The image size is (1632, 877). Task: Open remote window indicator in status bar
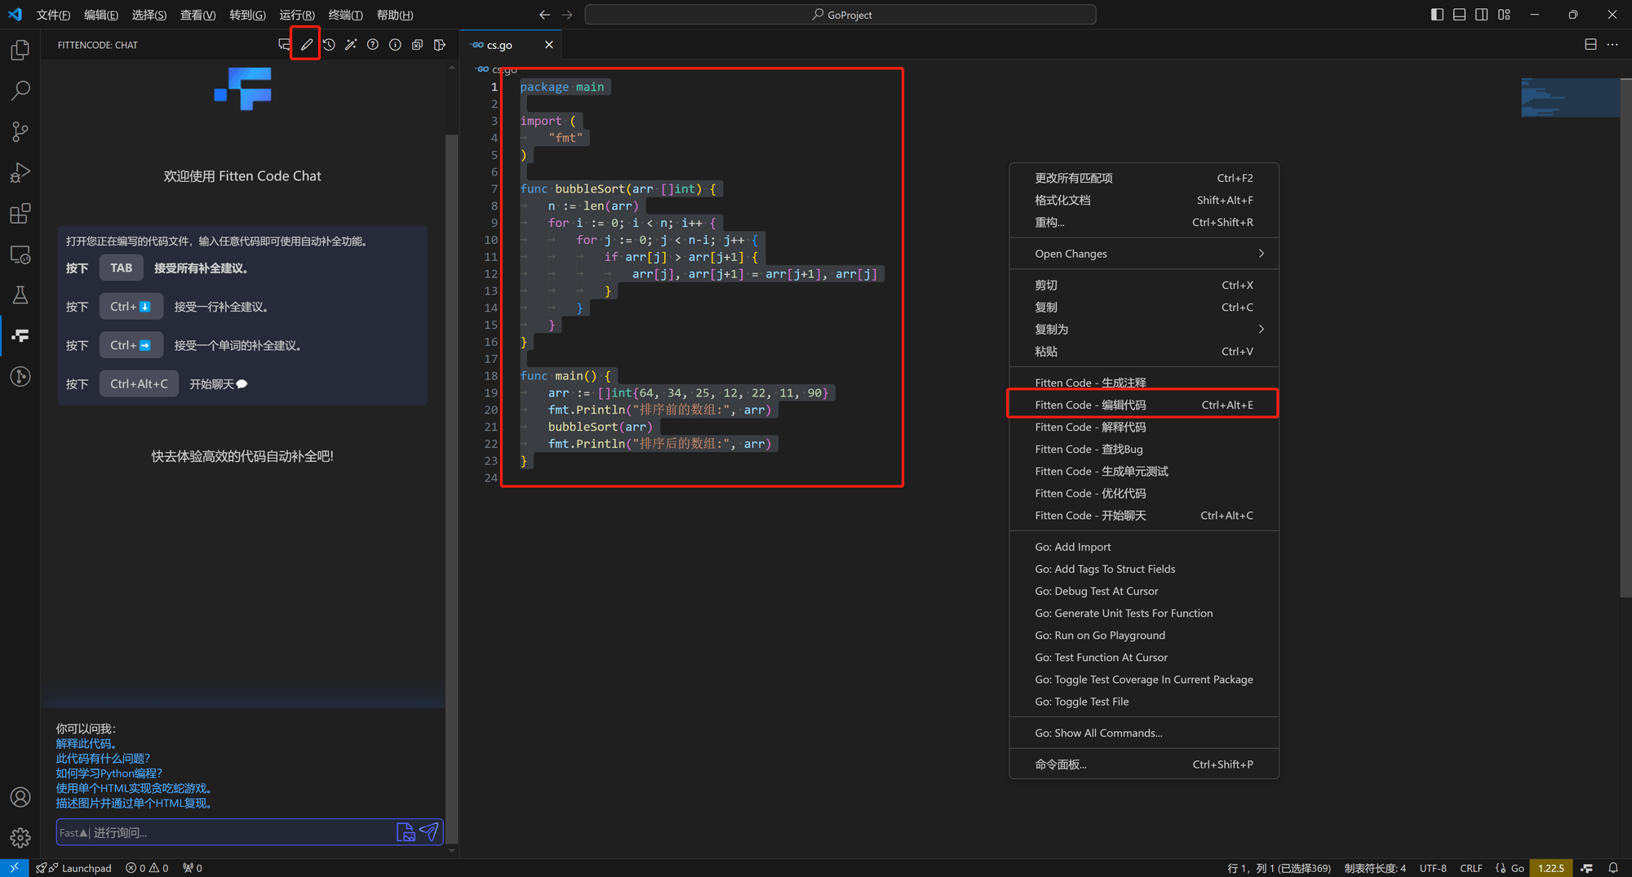[14, 868]
